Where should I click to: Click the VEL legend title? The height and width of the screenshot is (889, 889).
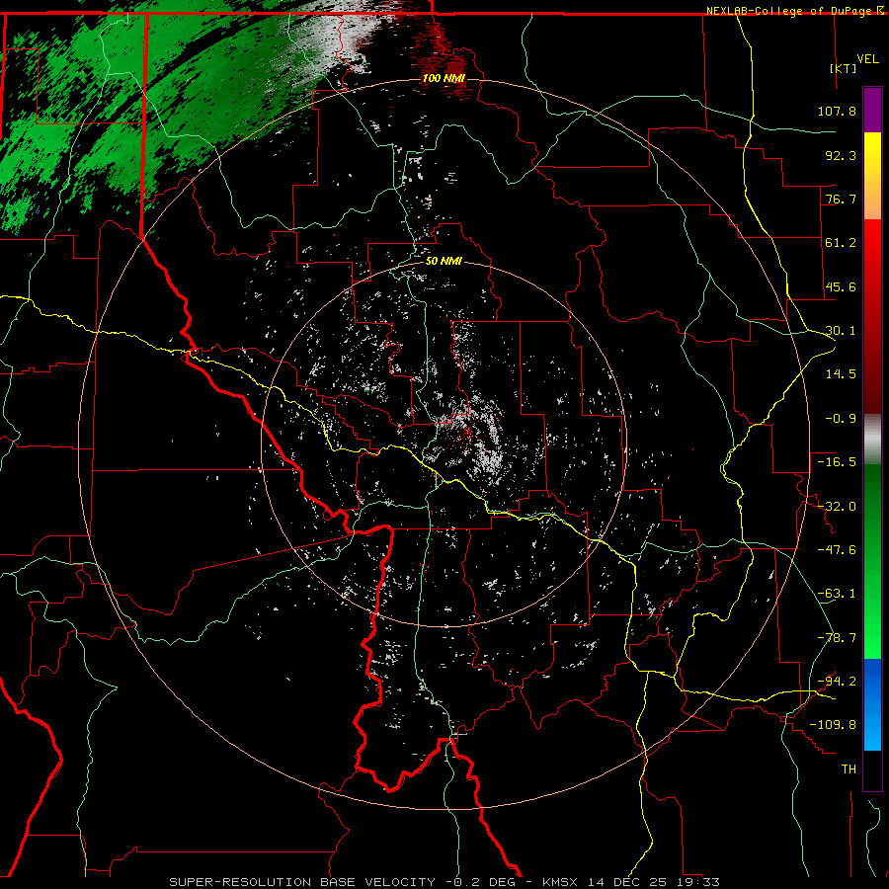[867, 59]
